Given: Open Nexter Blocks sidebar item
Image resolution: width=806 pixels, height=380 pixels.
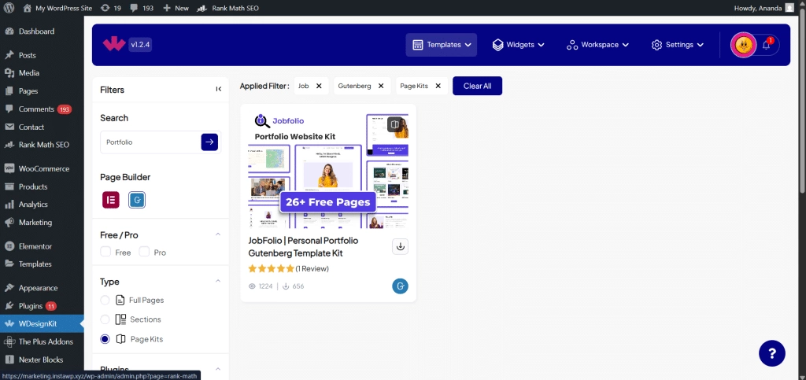Looking at the screenshot, I should [x=42, y=360].
